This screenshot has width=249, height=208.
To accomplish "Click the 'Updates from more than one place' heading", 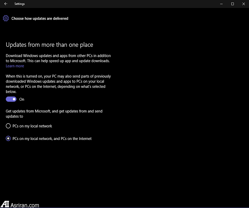I will tap(49, 45).
